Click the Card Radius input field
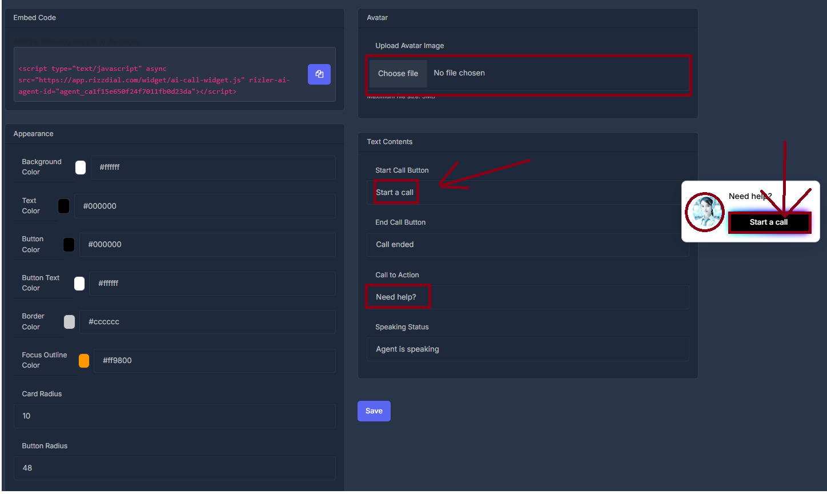Viewport: 827px width, 494px height. pos(175,416)
